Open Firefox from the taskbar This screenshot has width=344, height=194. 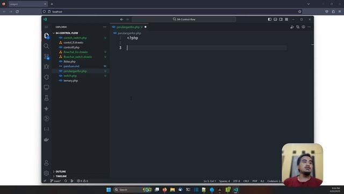164,190
